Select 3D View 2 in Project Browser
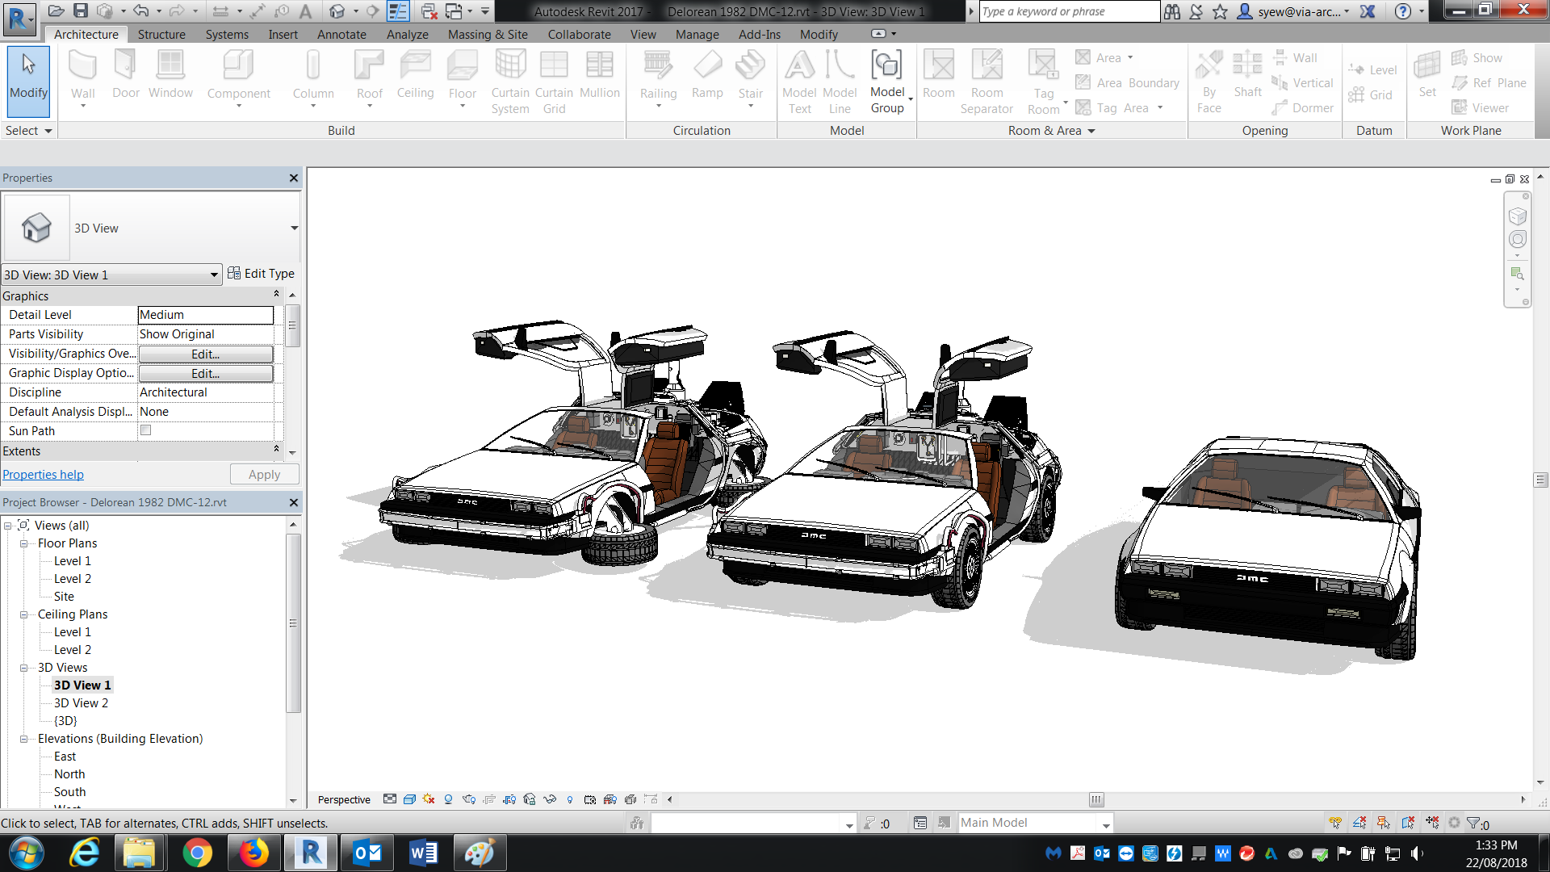 click(x=81, y=703)
